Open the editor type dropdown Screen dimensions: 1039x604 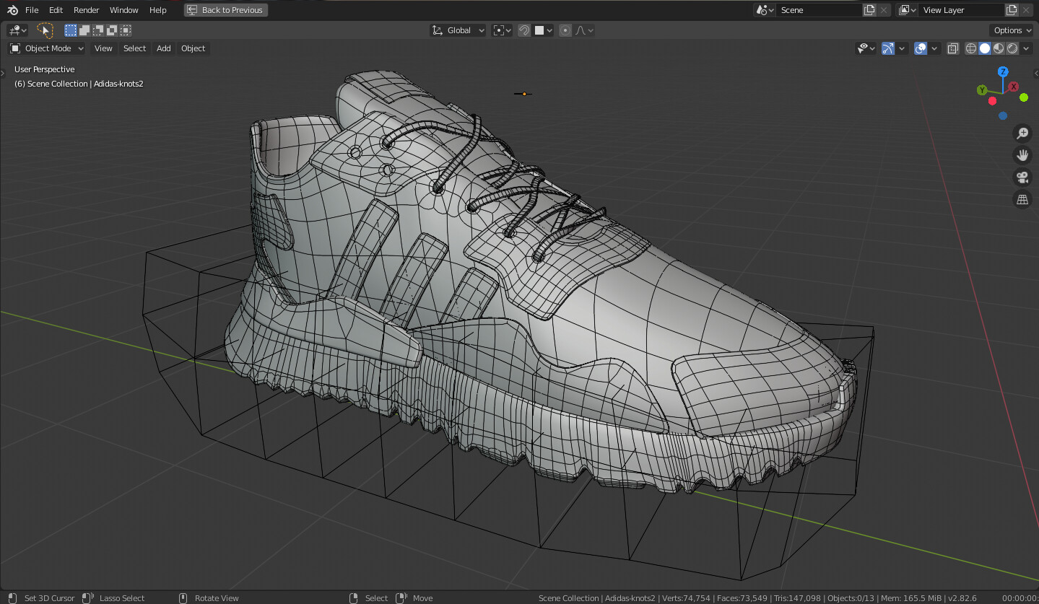(17, 30)
